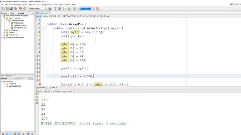Select ArrayFun.java in Projects tree
241x135 pixels.
tap(18, 23)
